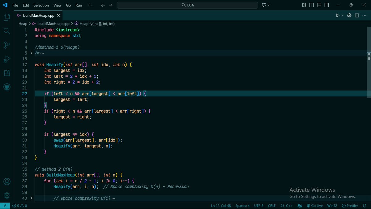Open Win32 configuration picker
This screenshot has width=371, height=209.
(x=332, y=206)
